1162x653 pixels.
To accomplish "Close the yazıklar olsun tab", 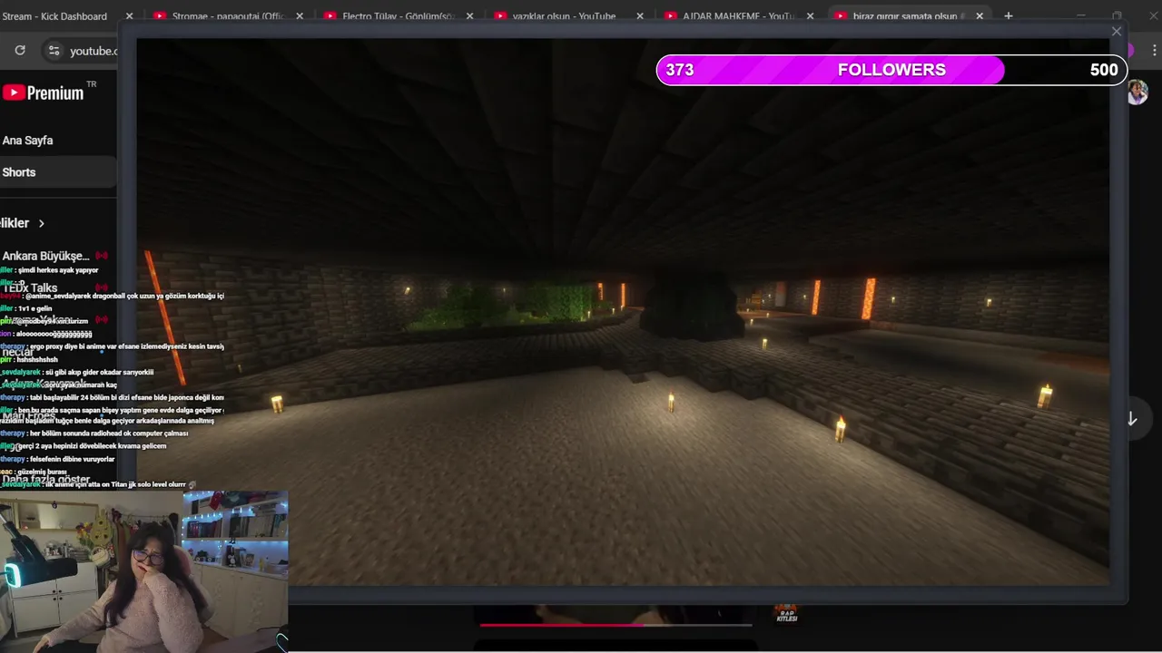I will pos(640,16).
